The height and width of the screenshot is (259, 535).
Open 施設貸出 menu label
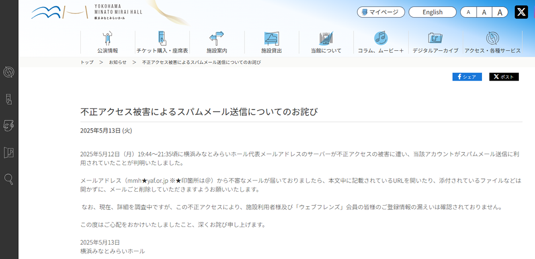click(272, 51)
